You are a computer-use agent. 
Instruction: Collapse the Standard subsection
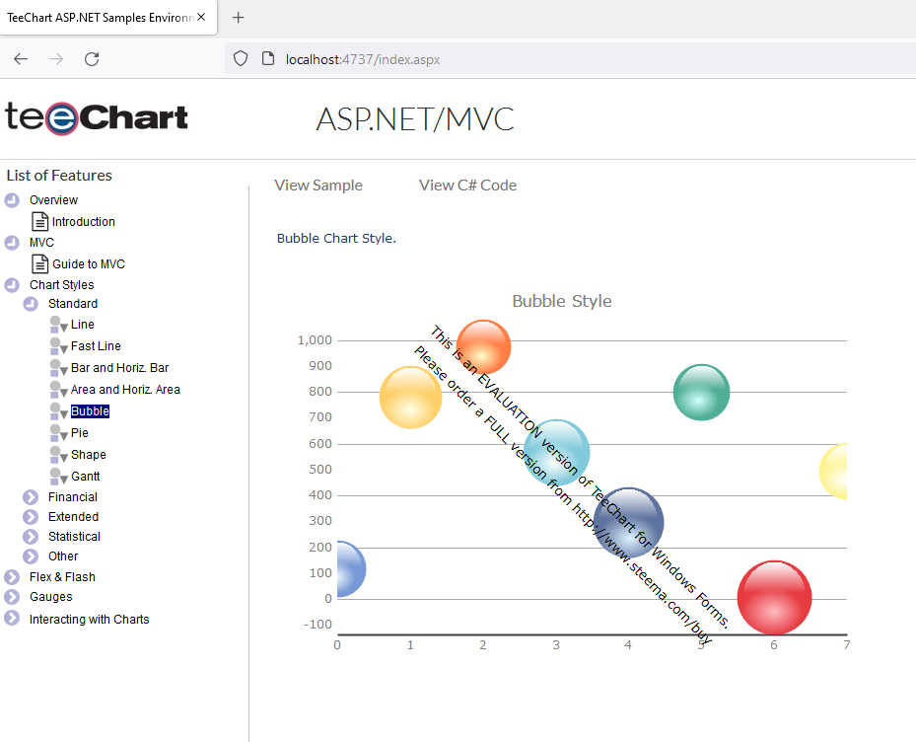tap(31, 304)
